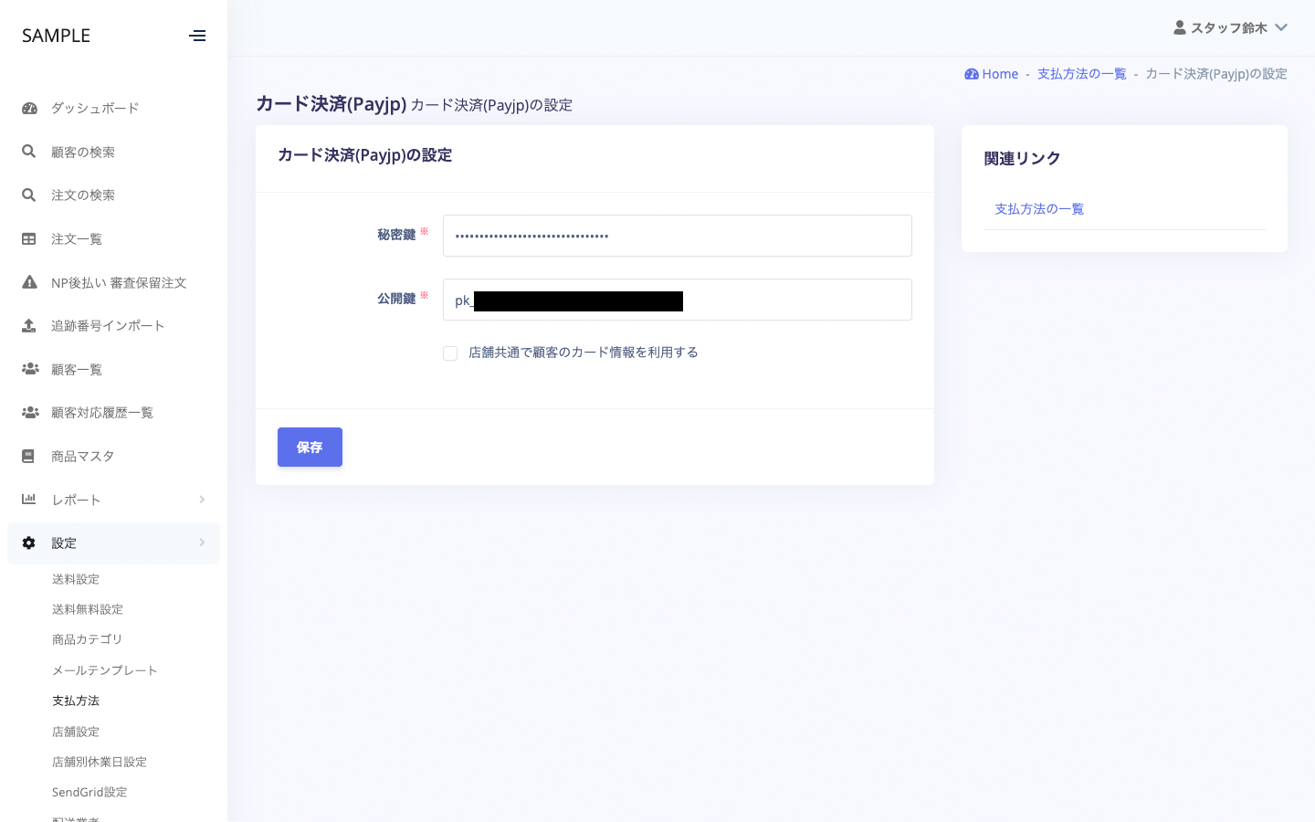Toggle the sidebar with the hamburger icon

pyautogui.click(x=198, y=36)
